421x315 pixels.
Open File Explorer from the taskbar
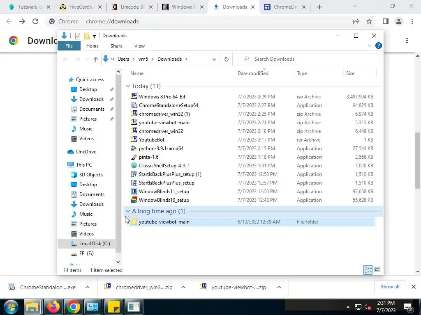32,307
